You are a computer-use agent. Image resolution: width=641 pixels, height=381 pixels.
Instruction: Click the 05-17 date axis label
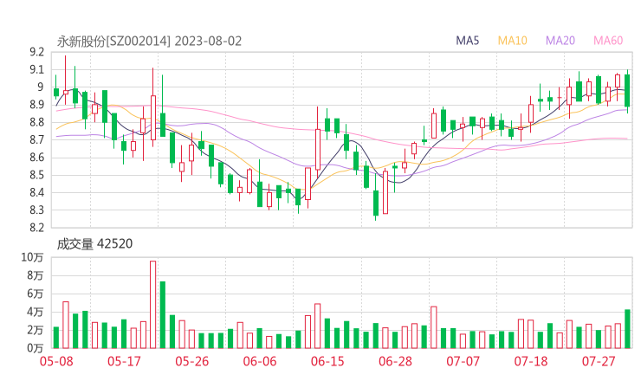(124, 361)
